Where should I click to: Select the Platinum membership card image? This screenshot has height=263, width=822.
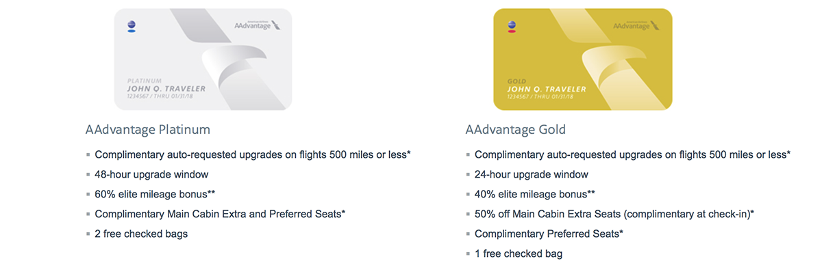click(203, 59)
